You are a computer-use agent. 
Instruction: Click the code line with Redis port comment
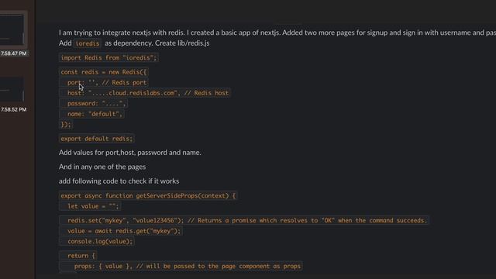(x=103, y=83)
